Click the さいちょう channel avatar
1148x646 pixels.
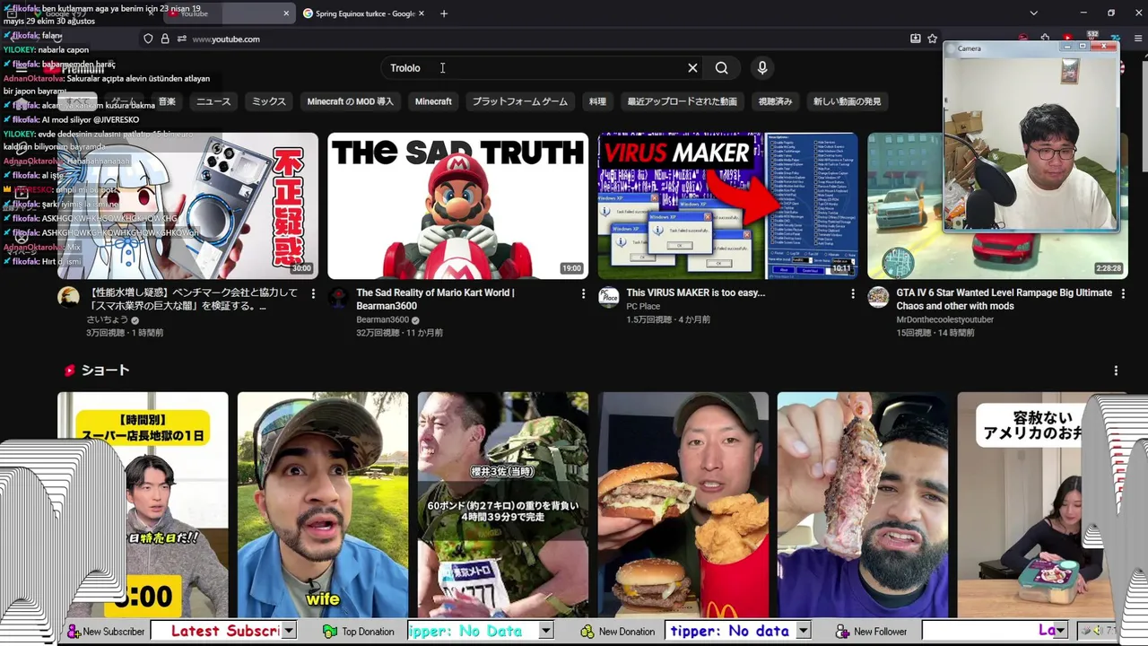pos(68,297)
